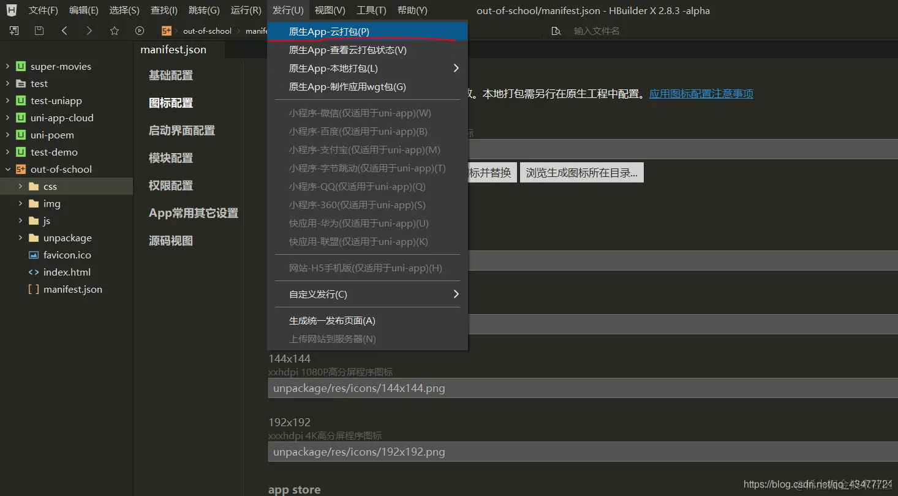Click the manifest.json brackets file icon
The width and height of the screenshot is (898, 496).
tap(34, 289)
